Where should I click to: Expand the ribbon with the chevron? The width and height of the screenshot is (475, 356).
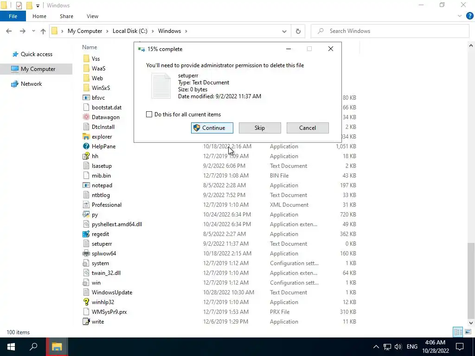pyautogui.click(x=460, y=16)
